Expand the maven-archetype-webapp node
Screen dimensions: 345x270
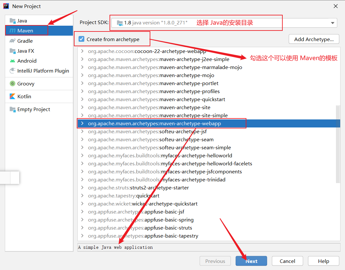82,123
